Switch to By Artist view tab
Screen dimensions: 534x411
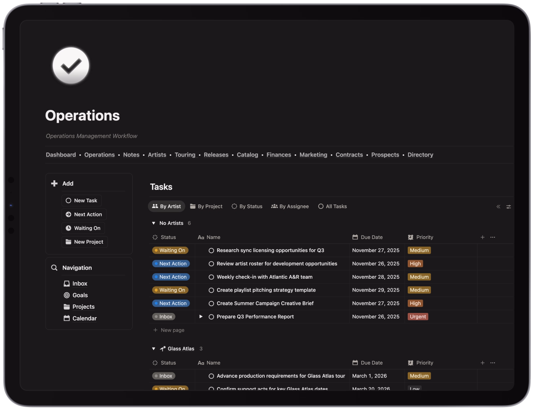(167, 206)
